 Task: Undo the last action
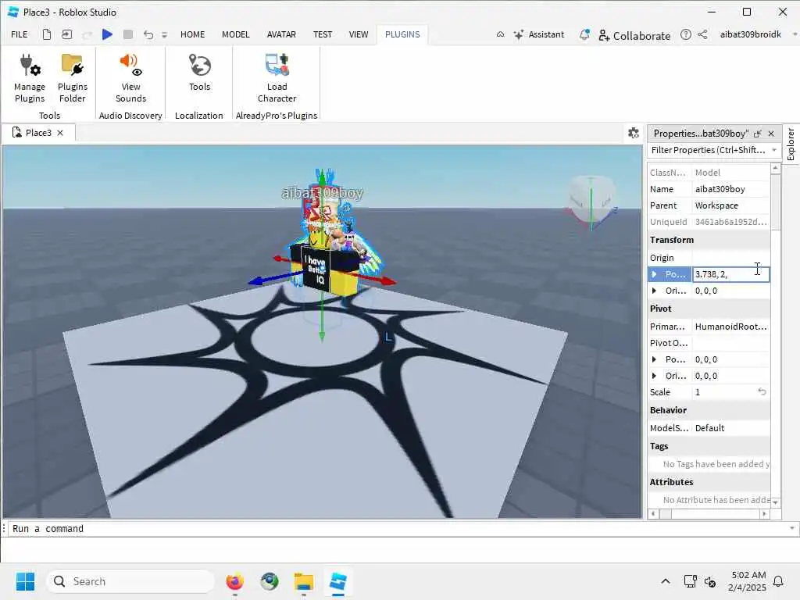tap(148, 34)
